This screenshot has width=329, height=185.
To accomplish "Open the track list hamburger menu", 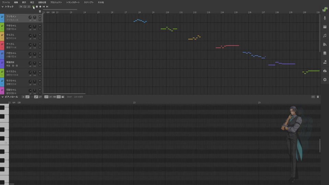I will point(40,11).
